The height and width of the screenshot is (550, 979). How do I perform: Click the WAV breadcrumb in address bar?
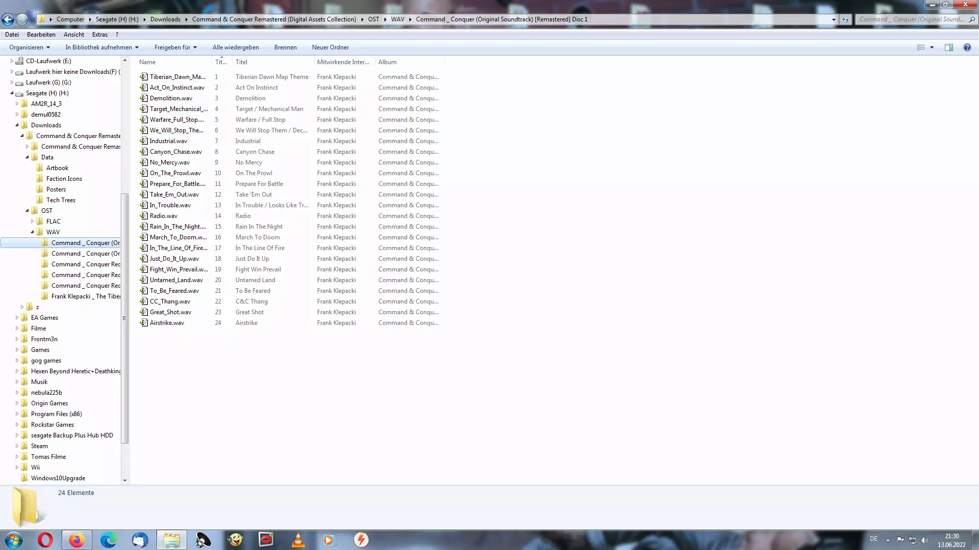click(x=398, y=19)
